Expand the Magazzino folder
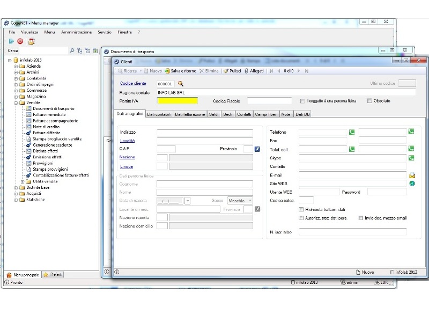Image resolution: width=429 pixels, height=322 pixels. pos(16,97)
